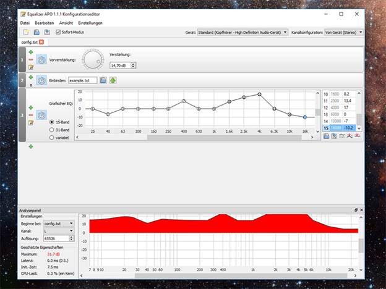Click the Vorverstärkung gain dial knob
Screen dimensions: 386x289
click(94, 59)
